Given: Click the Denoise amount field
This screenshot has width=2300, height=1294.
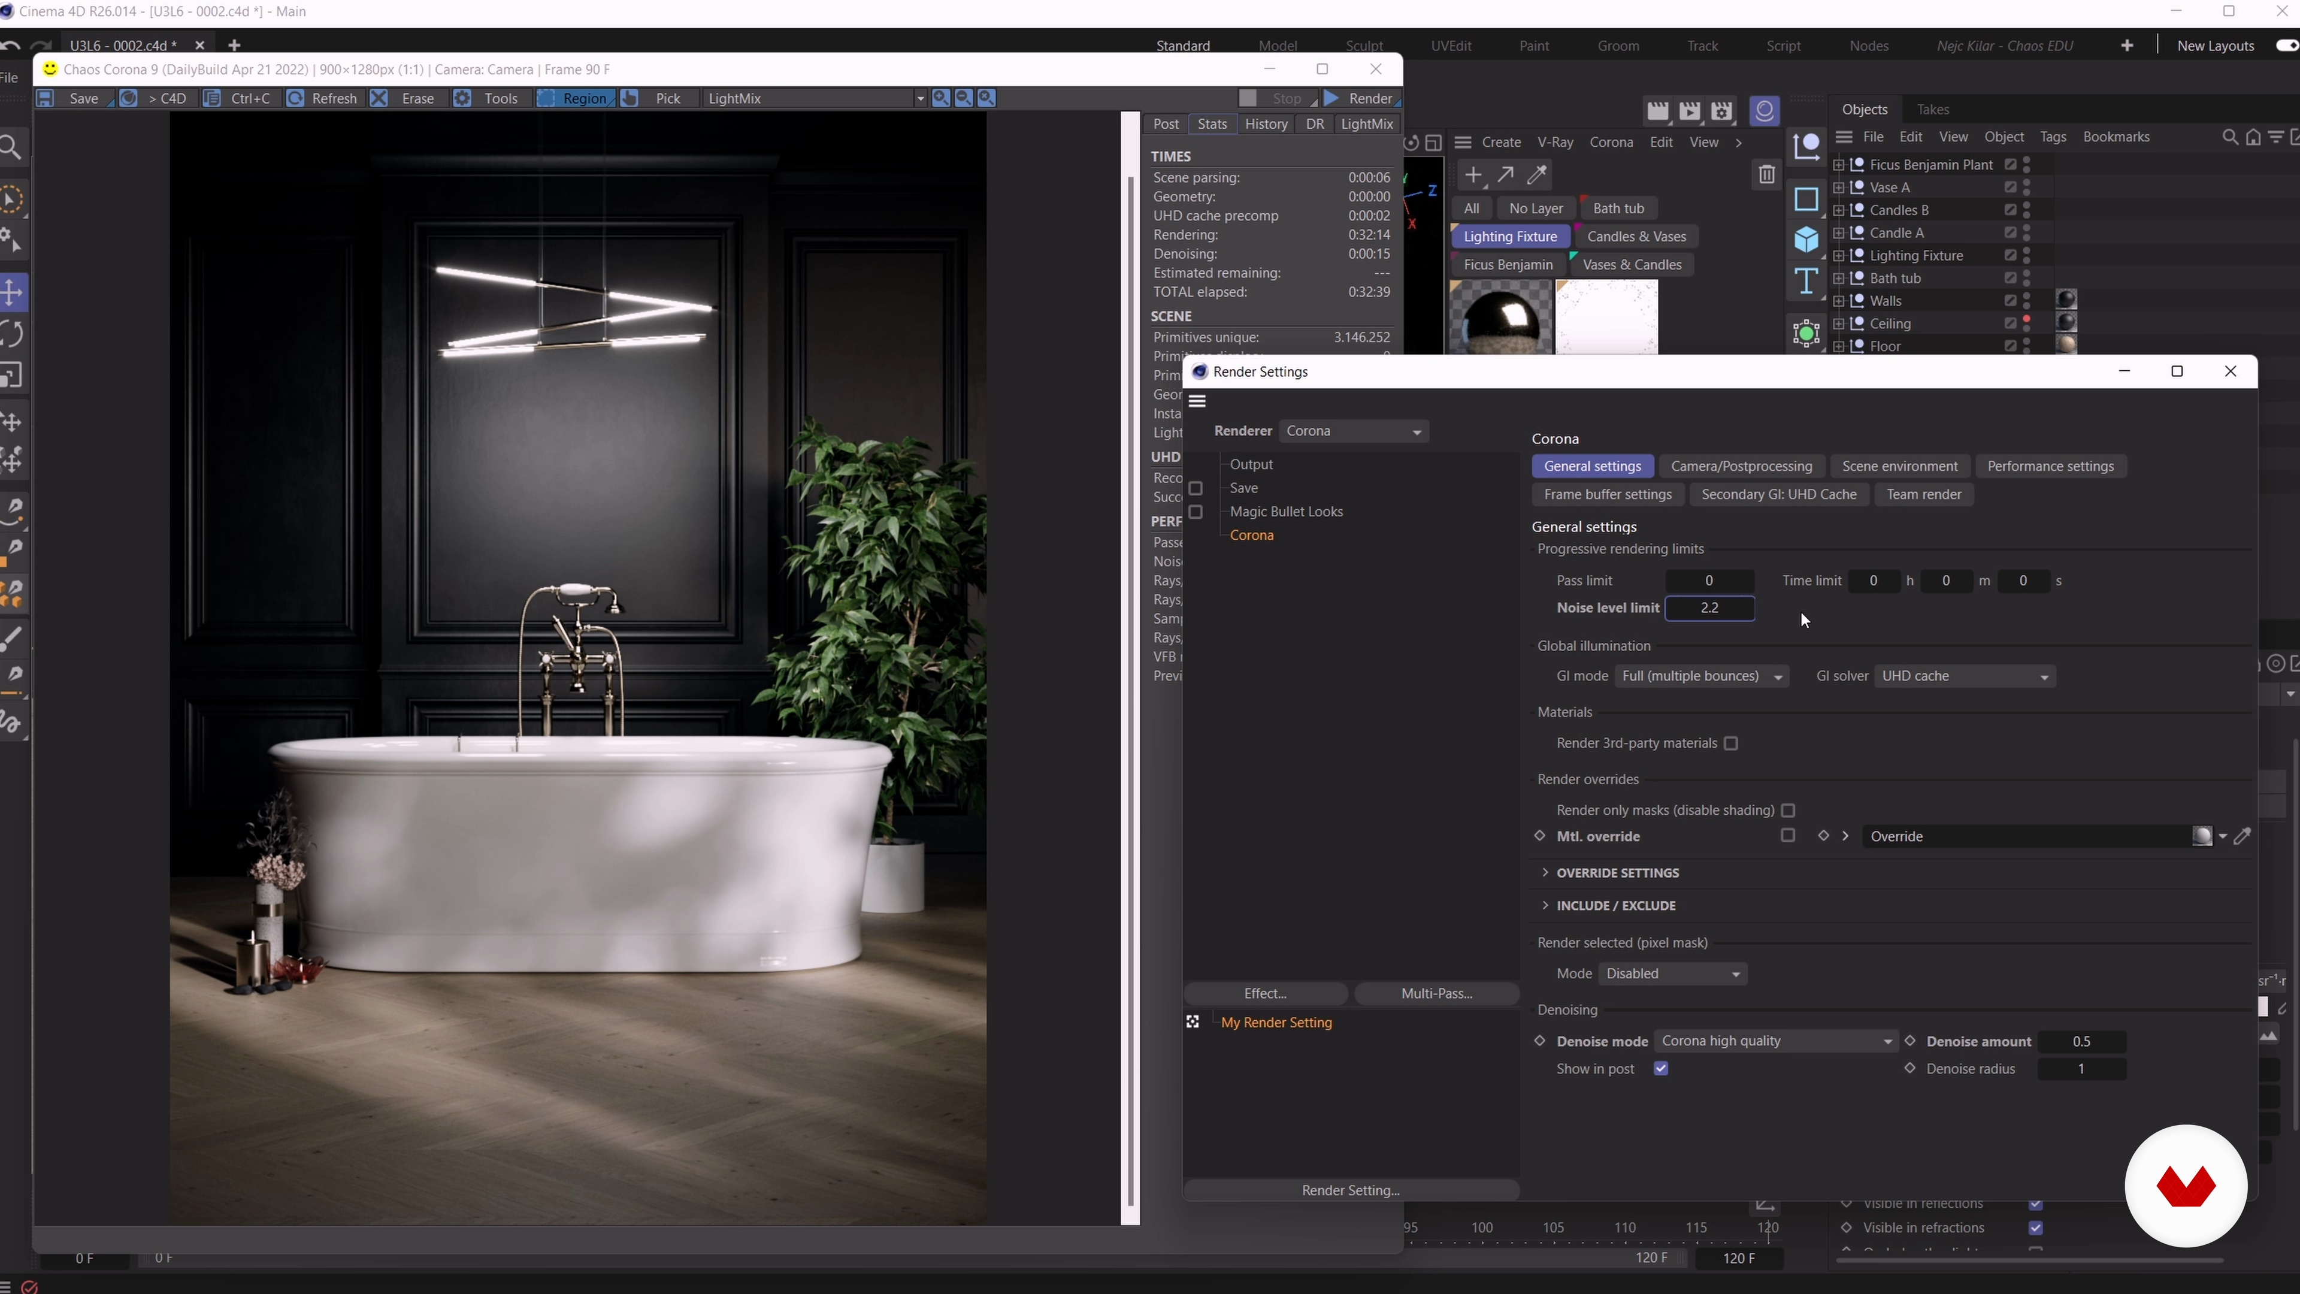Looking at the screenshot, I should pos(2081,1042).
